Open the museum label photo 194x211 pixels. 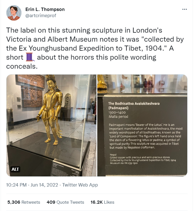[142, 125]
